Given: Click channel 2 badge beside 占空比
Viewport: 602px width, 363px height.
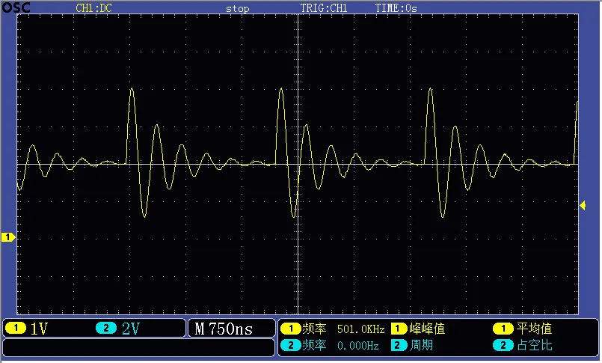Looking at the screenshot, I should click(x=503, y=345).
